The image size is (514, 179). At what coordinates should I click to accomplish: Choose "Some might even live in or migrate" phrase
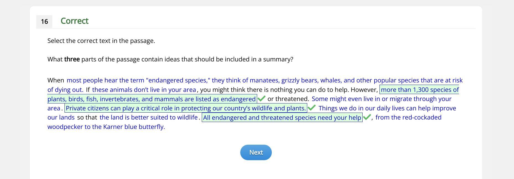pyautogui.click(x=381, y=99)
